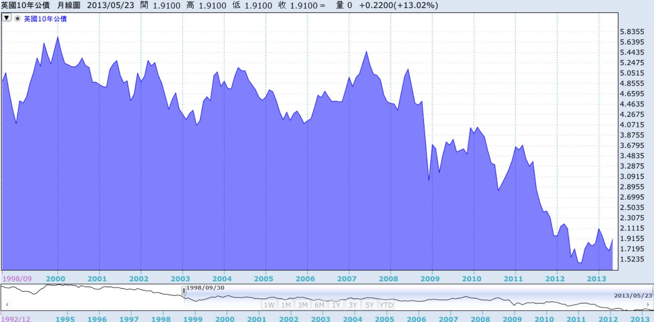
Task: Choose the 3M range button
Action: pos(303,305)
